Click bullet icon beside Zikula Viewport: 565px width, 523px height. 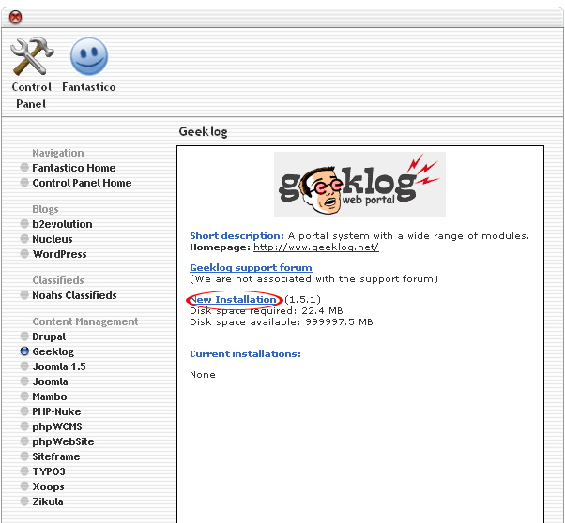[24, 501]
